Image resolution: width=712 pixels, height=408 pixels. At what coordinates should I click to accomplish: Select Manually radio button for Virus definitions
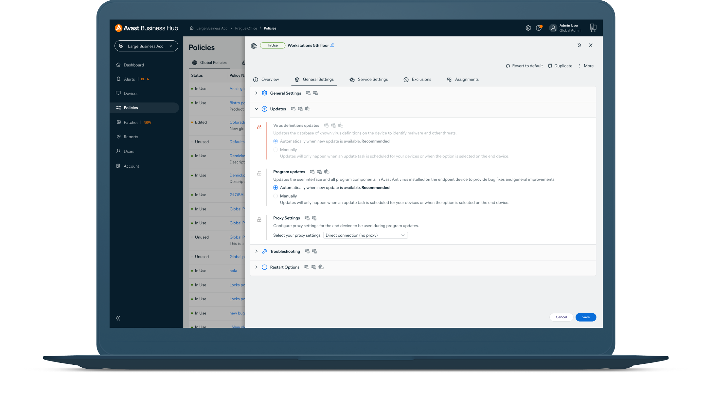[276, 149]
